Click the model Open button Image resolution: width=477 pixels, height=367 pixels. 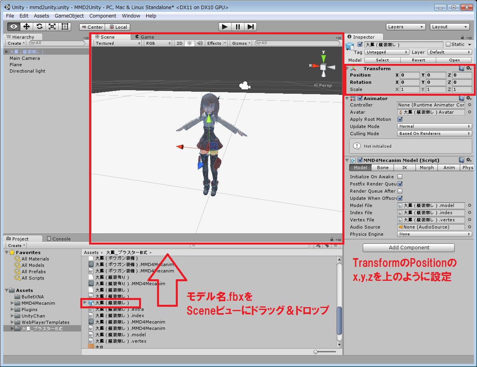click(x=454, y=60)
